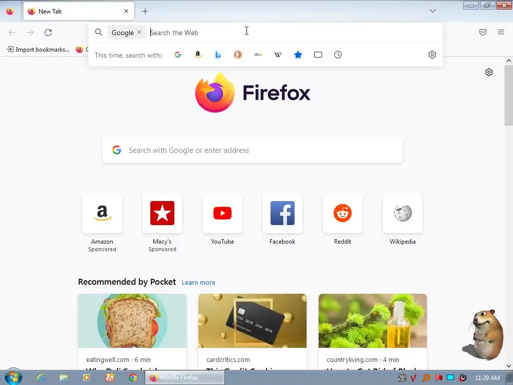The width and height of the screenshot is (513, 385).
Task: Open the eatingwell.com sandwich article
Action: tap(132, 332)
